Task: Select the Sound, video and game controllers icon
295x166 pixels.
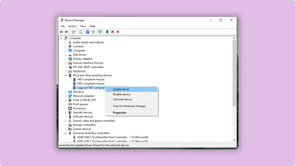Action: 70,121
